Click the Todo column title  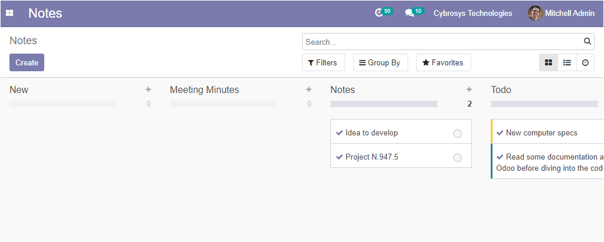tap(501, 89)
